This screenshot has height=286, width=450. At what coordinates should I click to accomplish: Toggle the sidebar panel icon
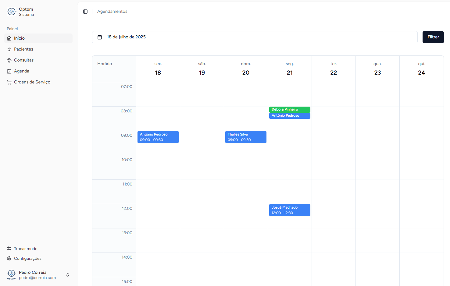[x=85, y=12]
